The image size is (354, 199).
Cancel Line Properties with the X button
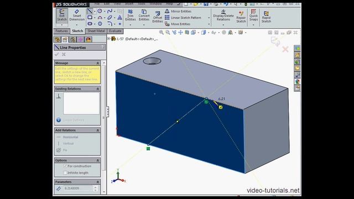click(64, 54)
